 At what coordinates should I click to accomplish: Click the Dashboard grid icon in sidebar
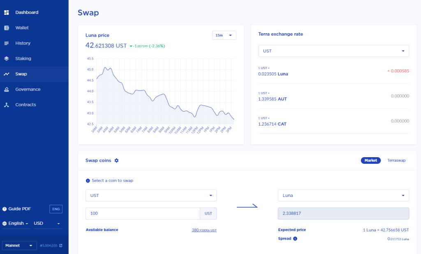click(7, 12)
